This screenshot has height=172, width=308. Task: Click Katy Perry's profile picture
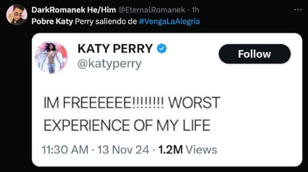pos(51,57)
